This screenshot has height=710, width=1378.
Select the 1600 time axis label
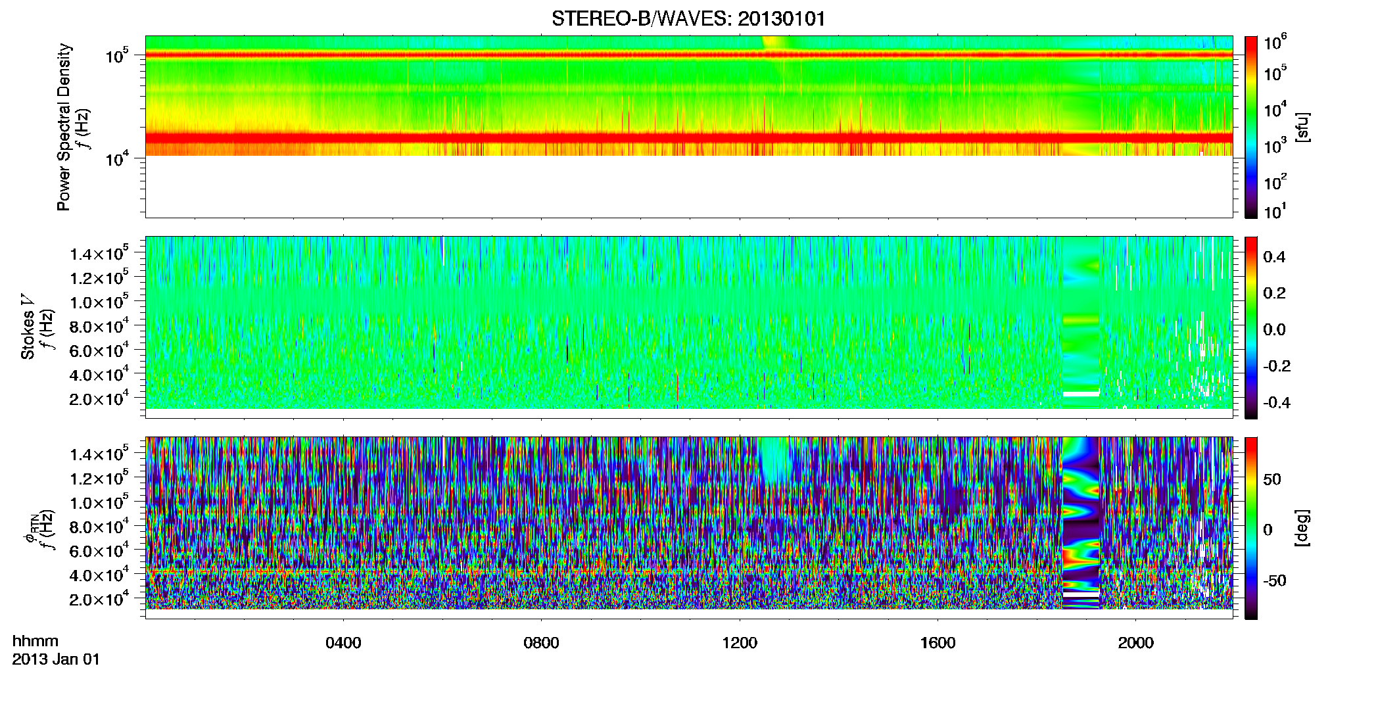tap(938, 643)
